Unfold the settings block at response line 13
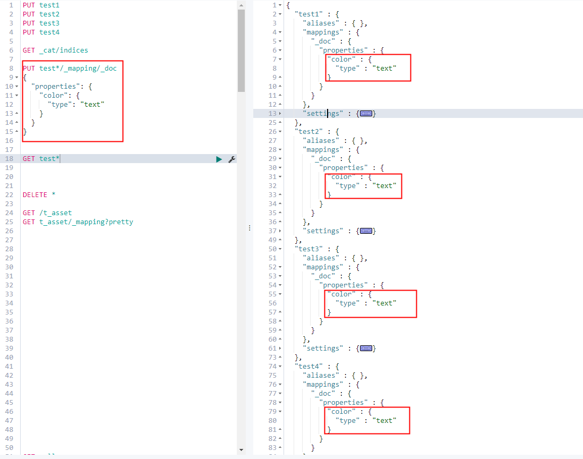 click(280, 114)
